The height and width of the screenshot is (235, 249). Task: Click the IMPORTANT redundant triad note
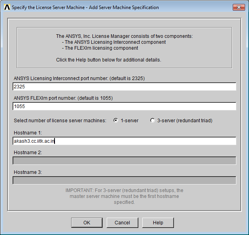[124, 196]
